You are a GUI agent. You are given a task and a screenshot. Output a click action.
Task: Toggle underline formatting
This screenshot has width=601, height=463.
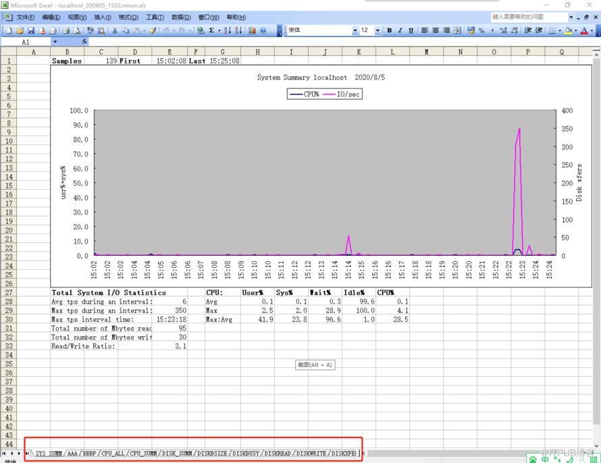click(x=411, y=30)
